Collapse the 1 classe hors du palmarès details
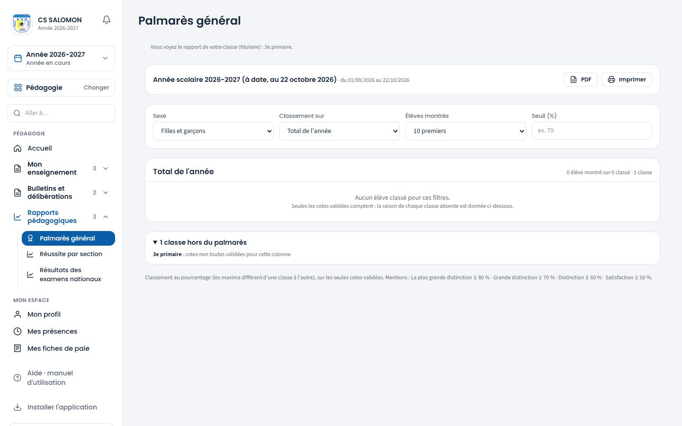This screenshot has width=682, height=426. click(x=200, y=242)
